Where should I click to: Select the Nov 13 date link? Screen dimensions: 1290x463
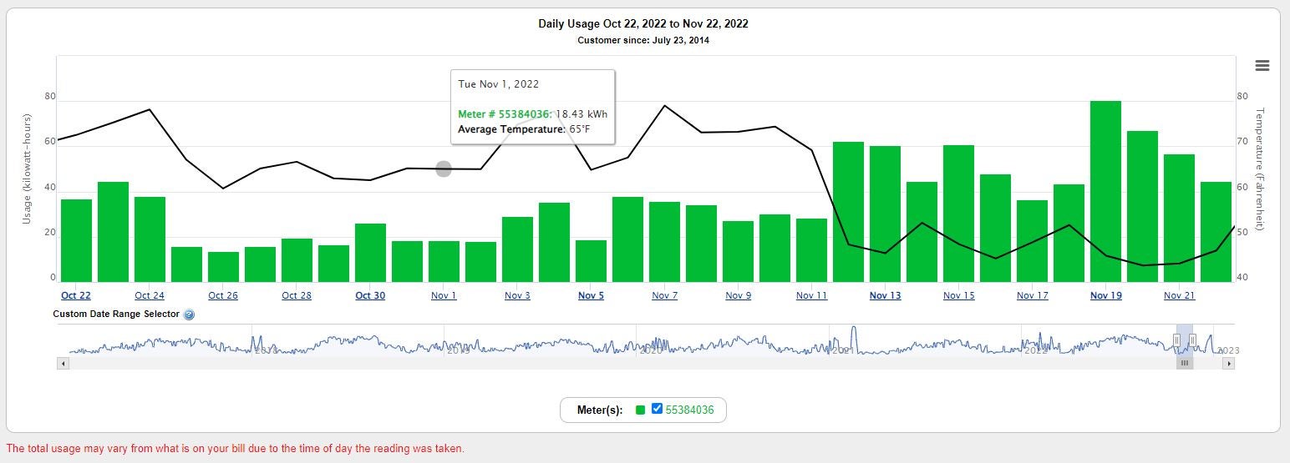pos(885,295)
